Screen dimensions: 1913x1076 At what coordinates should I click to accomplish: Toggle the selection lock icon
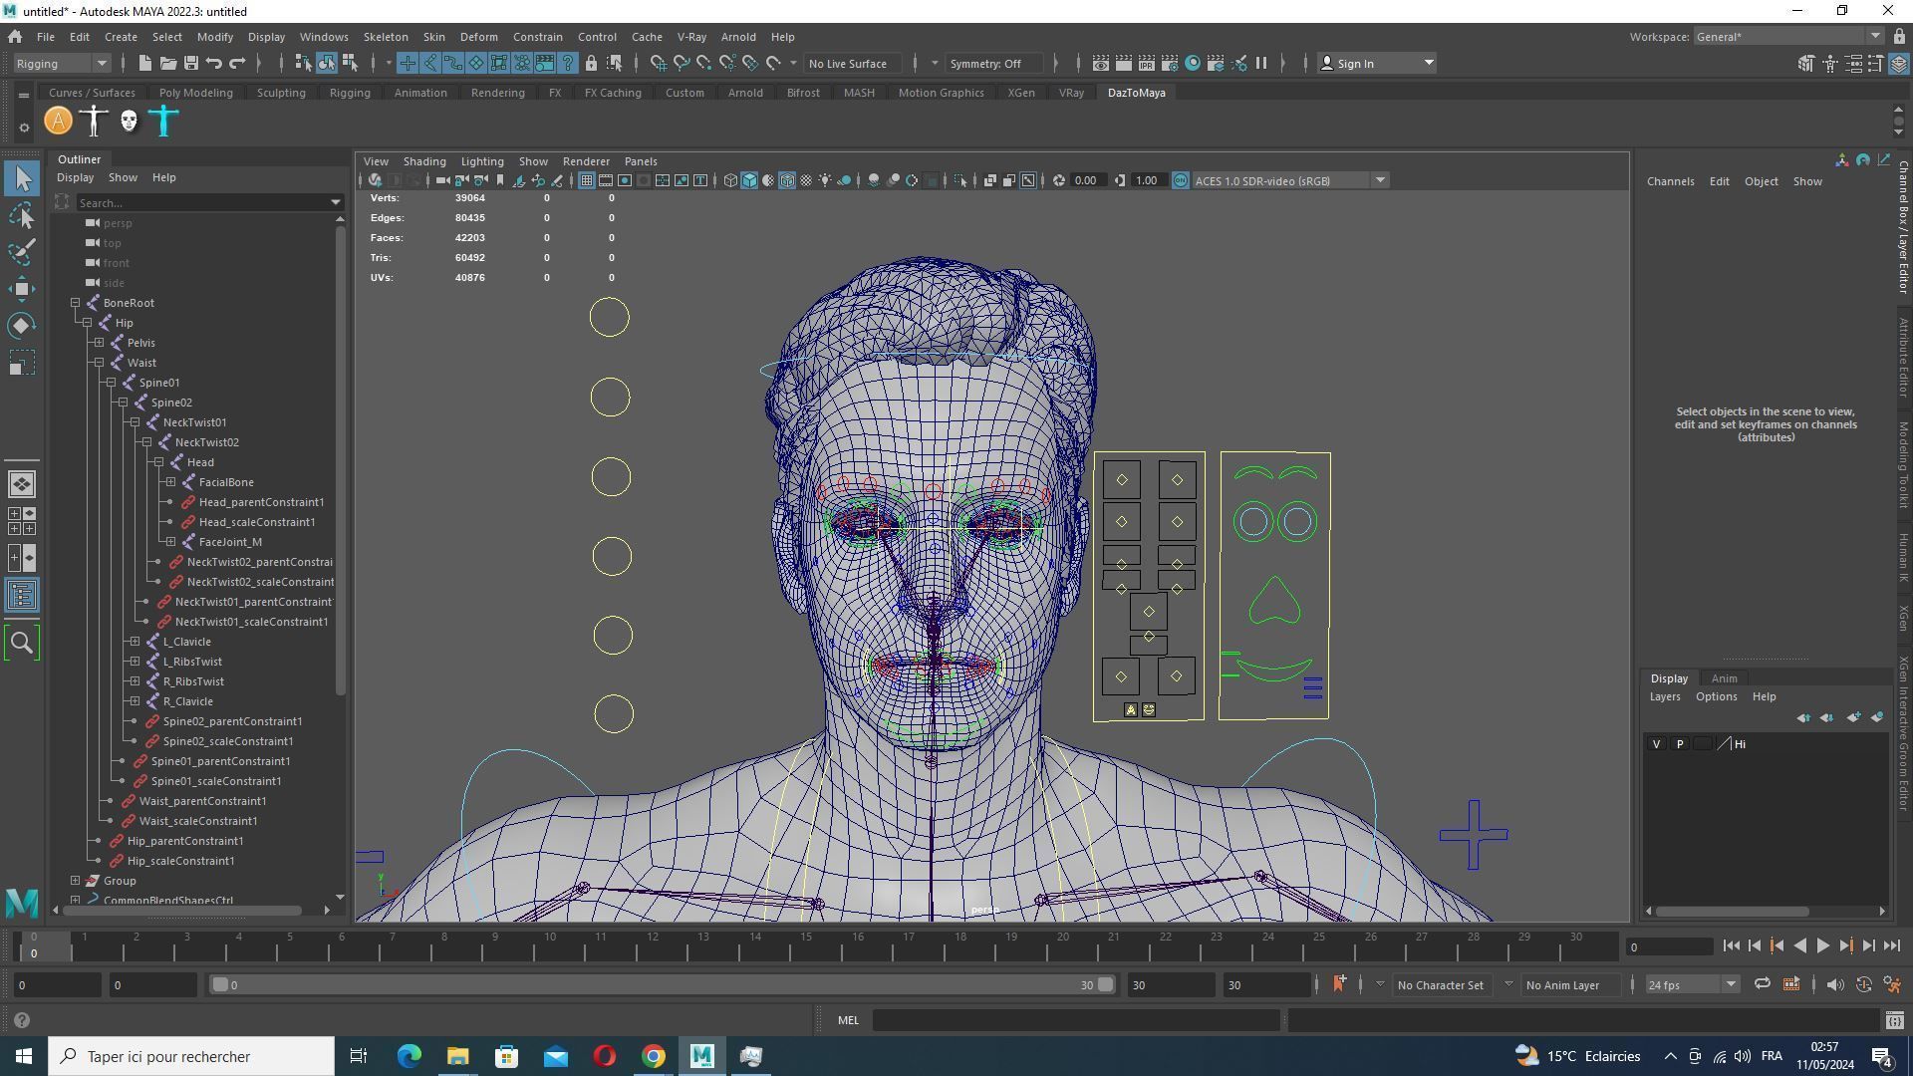[x=591, y=64]
